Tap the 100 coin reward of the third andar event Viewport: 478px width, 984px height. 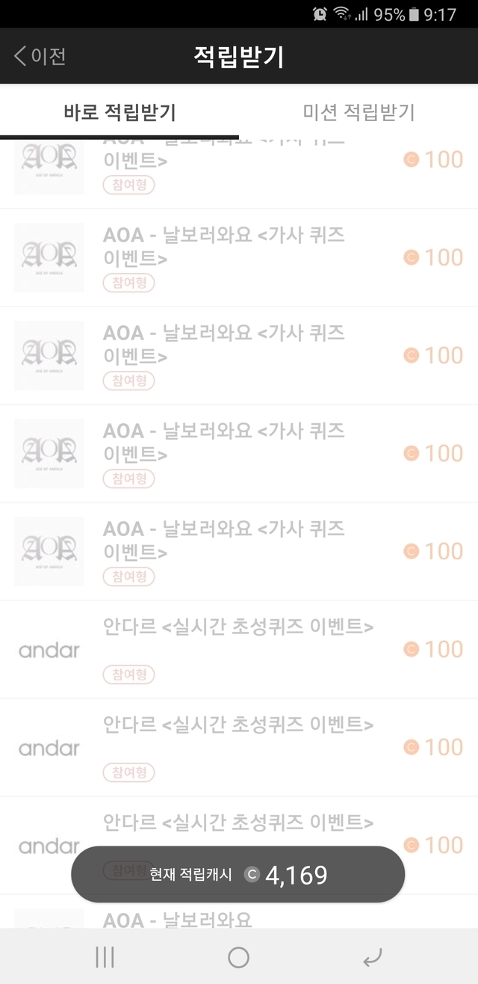434,845
